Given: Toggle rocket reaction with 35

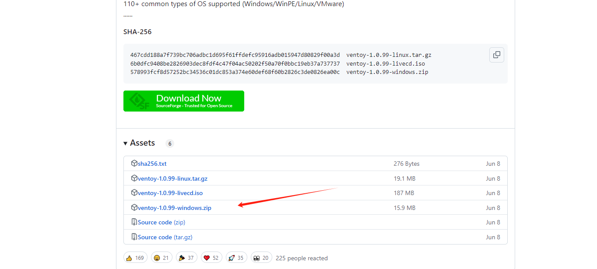Looking at the screenshot, I should (236, 258).
